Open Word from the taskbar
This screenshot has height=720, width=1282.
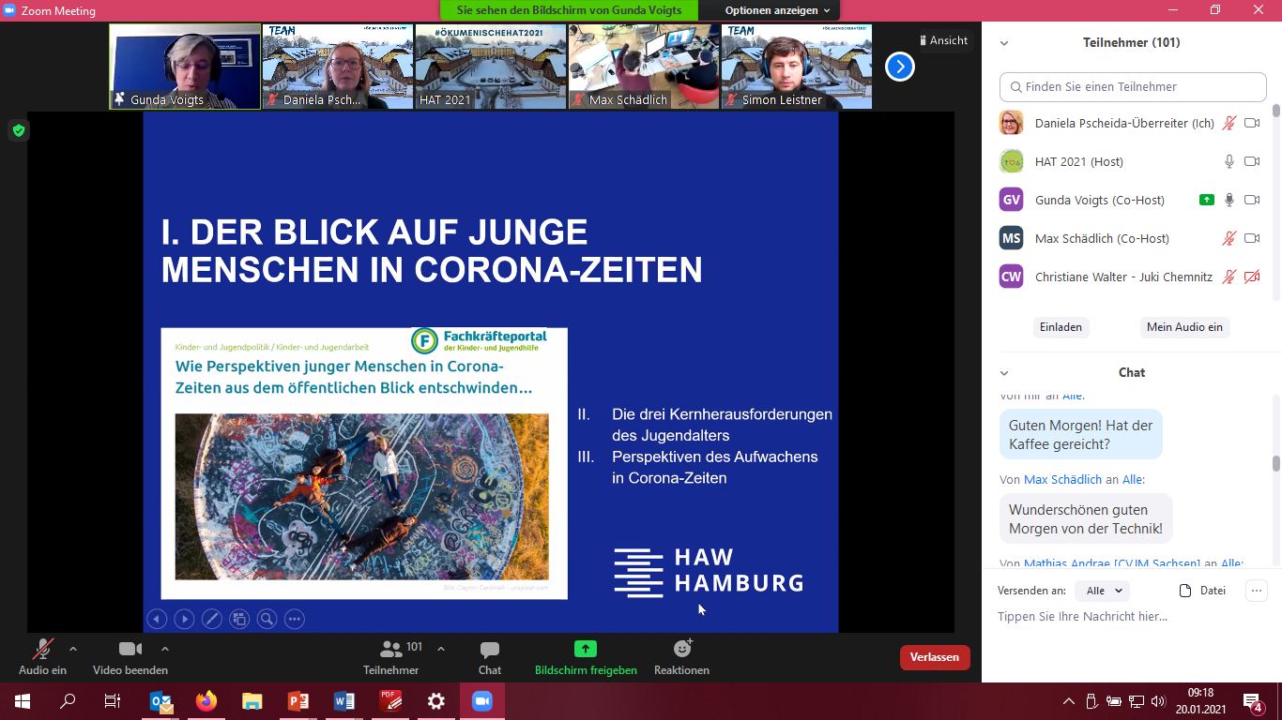[x=344, y=701]
